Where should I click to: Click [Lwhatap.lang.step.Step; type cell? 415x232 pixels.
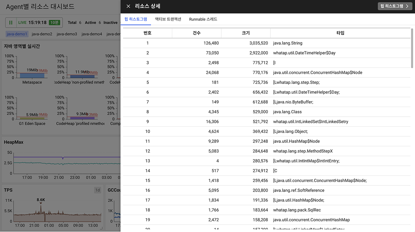click(x=296, y=82)
